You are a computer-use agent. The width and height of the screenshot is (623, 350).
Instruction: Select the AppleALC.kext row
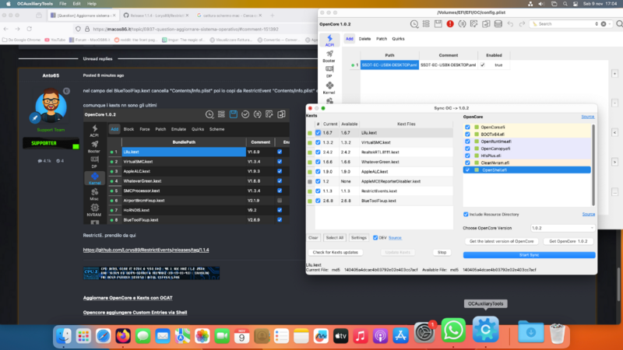pos(375,171)
